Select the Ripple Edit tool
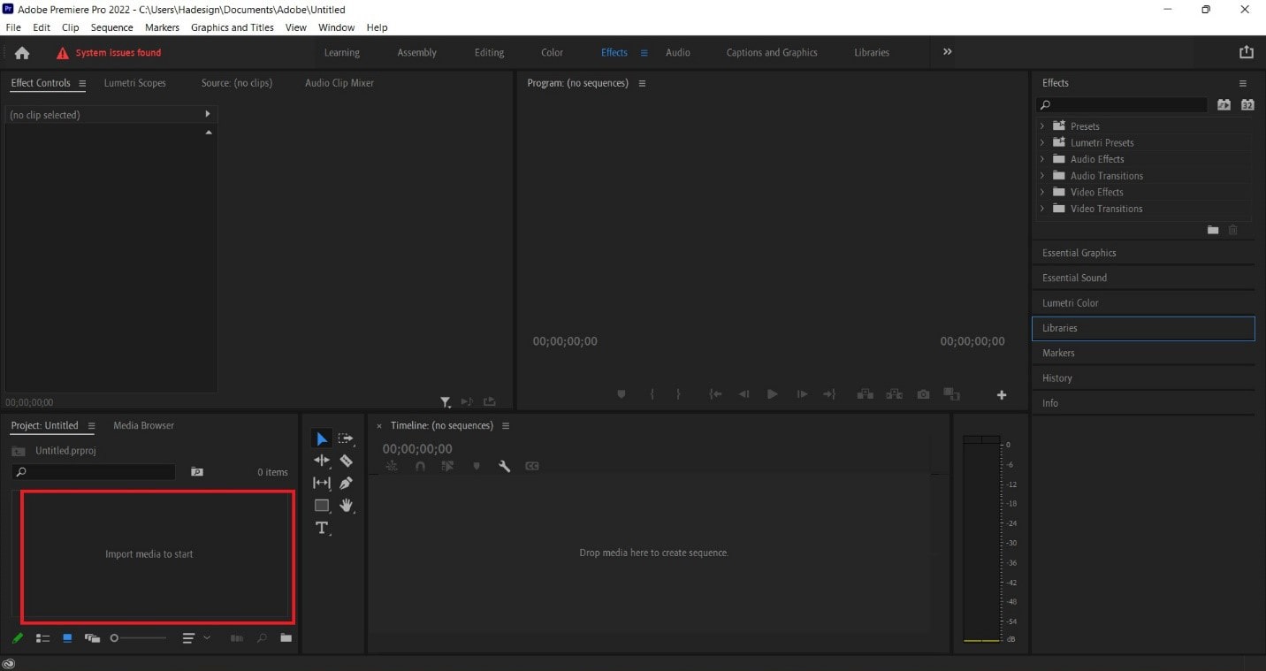This screenshot has width=1266, height=671. (322, 461)
